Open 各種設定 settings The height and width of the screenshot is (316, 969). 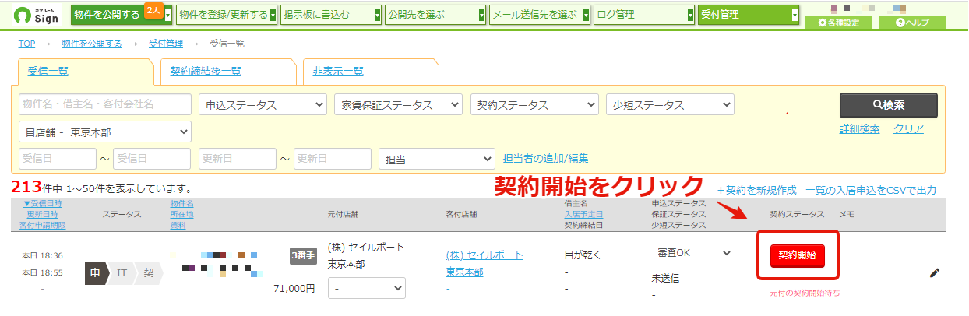point(838,23)
